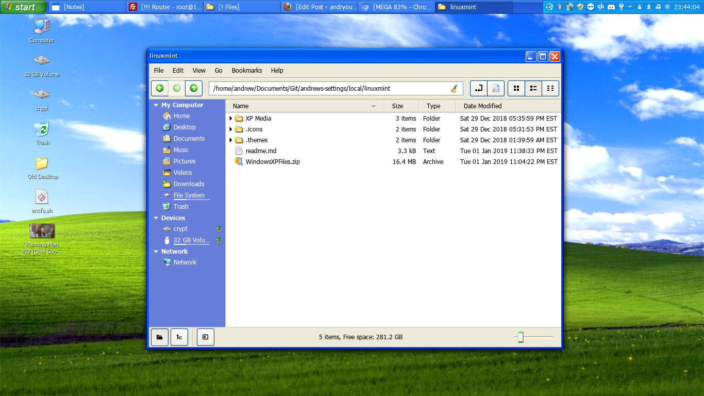Clear the location bar with broom icon
704x396 pixels.
(454, 88)
